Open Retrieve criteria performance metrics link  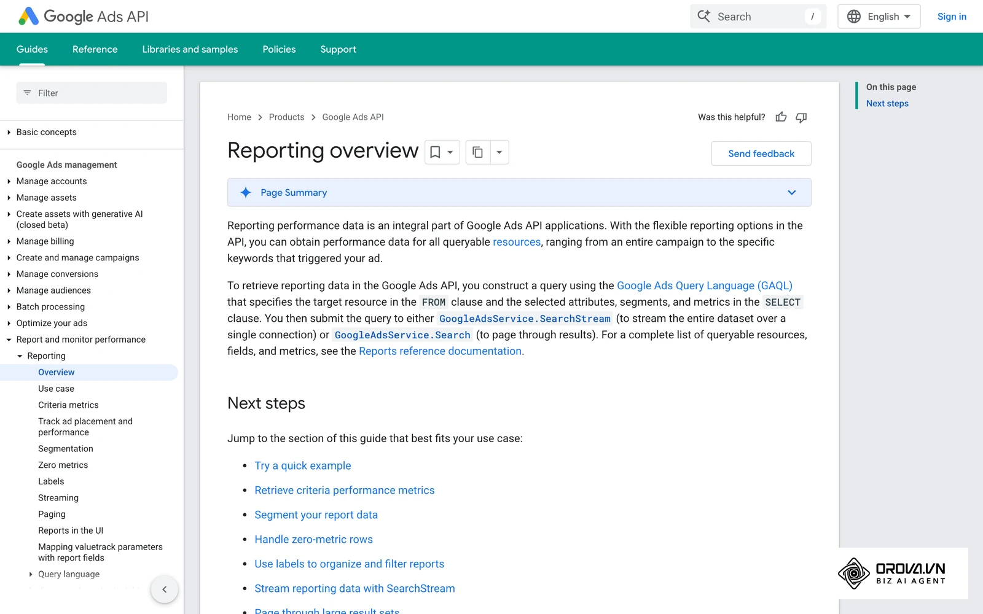tap(345, 490)
